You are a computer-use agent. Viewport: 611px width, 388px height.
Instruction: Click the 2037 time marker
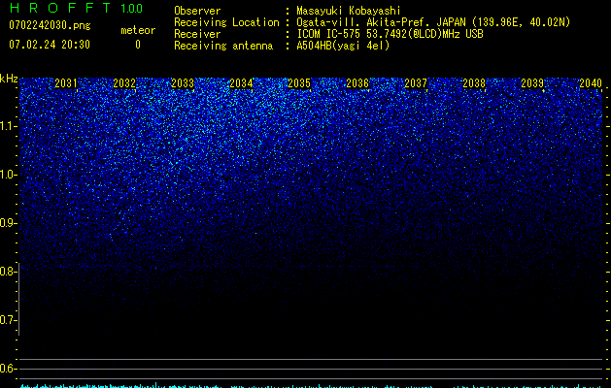tap(416, 83)
